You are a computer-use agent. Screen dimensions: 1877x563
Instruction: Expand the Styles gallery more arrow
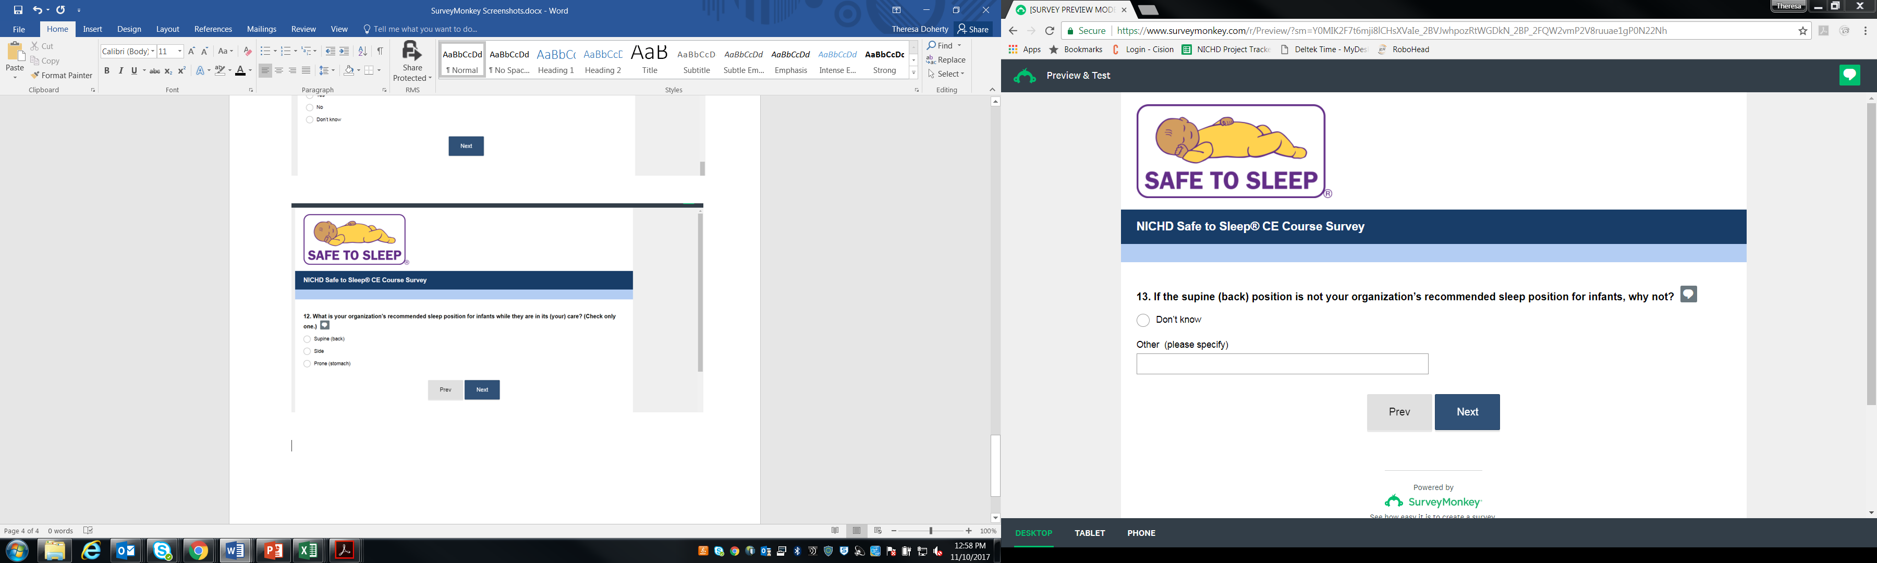click(913, 73)
